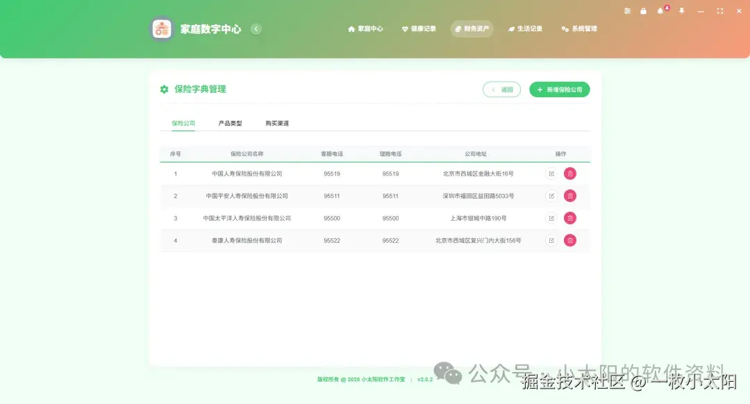Delete 中国平安人寿保险股份有限公司 via trash icon
Viewport: 750px width, 404px height.
[569, 196]
